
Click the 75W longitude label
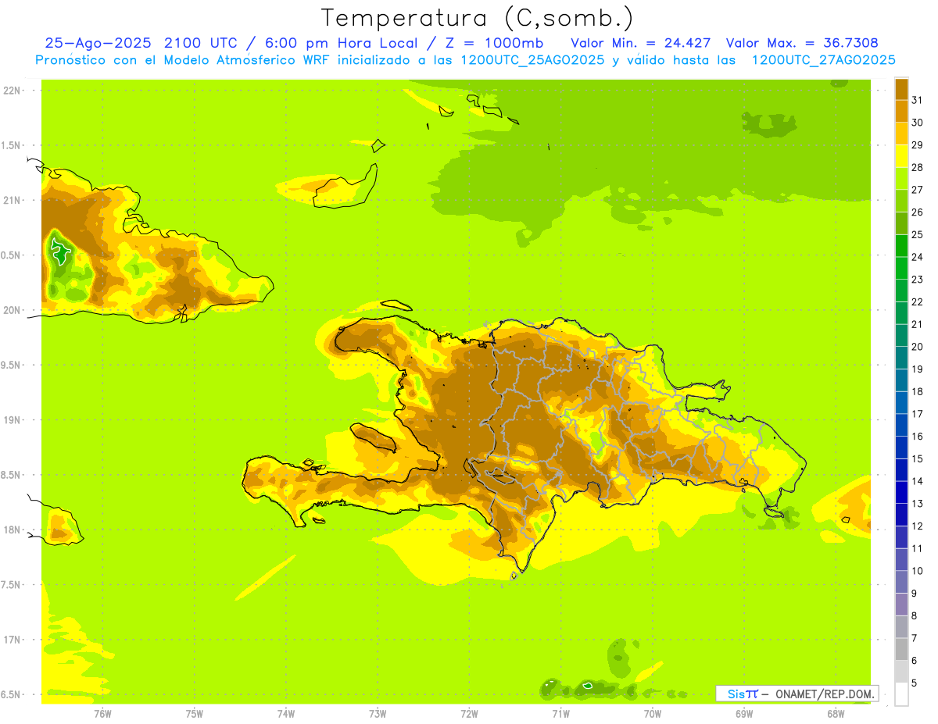coord(195,714)
